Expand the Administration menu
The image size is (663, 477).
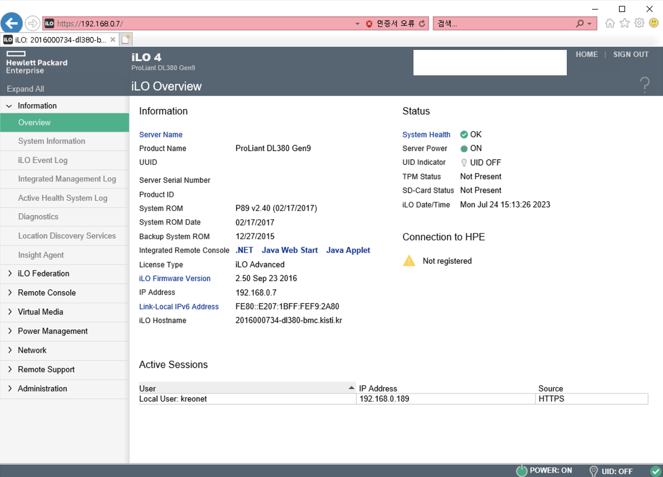[x=10, y=389]
